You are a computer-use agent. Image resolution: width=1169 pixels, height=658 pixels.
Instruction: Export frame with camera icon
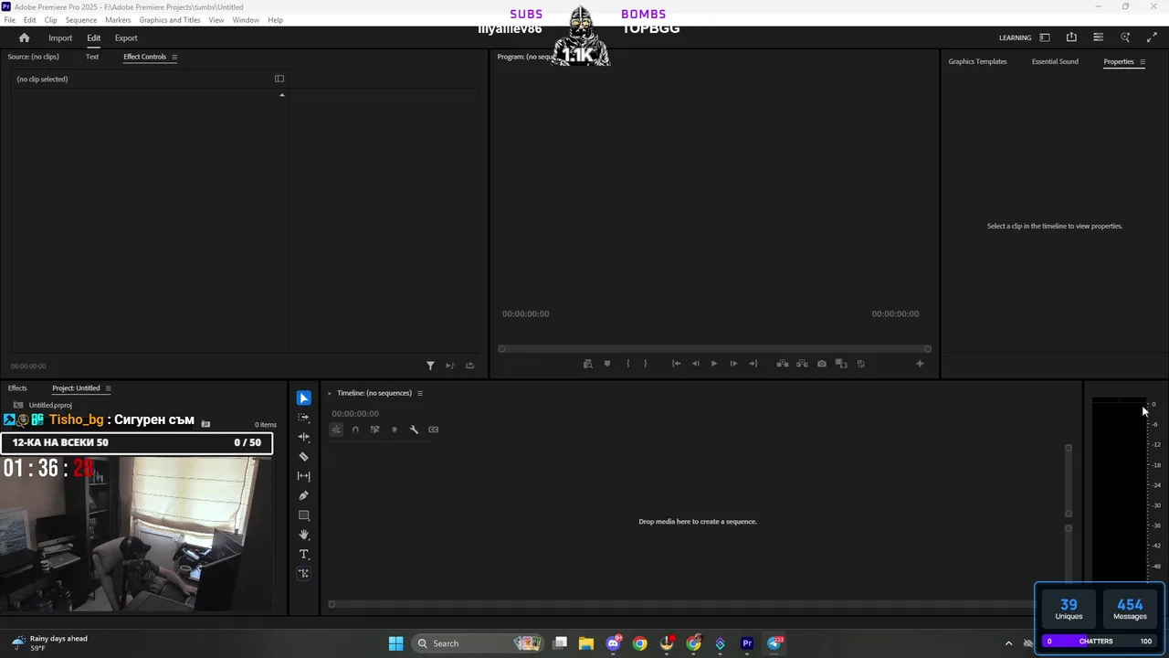(822, 364)
